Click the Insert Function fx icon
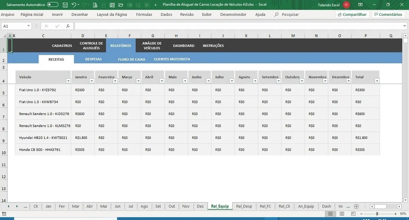The height and width of the screenshot is (220, 409). coord(68,26)
